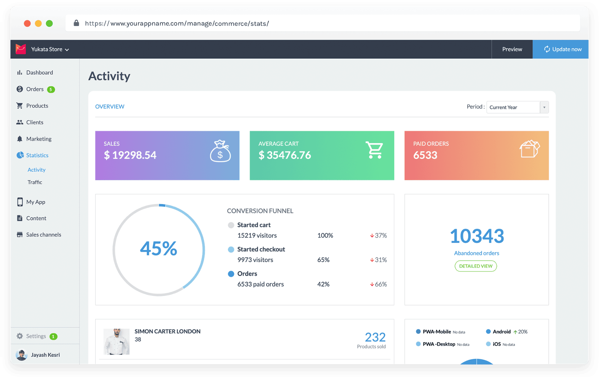
Task: Select the Activity submenu under Statistics
Action: pos(36,169)
